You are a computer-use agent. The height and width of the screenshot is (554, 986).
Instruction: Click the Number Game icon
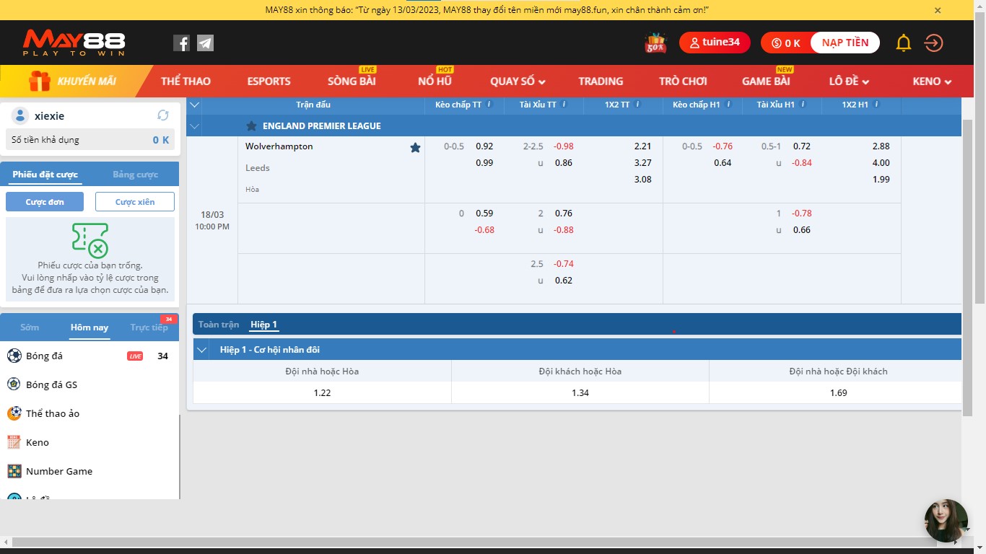click(14, 471)
